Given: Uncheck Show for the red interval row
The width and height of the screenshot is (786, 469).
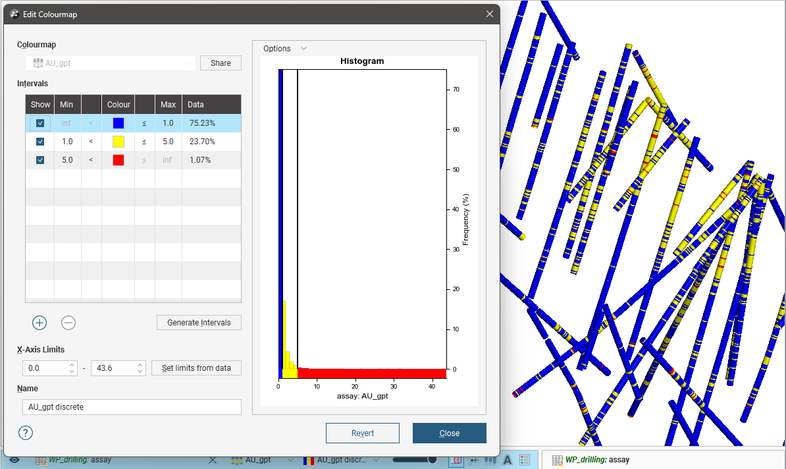Looking at the screenshot, I should coord(40,160).
